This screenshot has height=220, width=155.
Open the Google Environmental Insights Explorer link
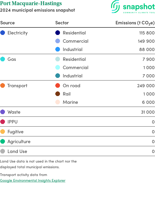coord(33,180)
